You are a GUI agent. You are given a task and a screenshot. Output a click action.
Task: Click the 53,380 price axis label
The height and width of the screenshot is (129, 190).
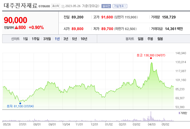(x=180, y=107)
